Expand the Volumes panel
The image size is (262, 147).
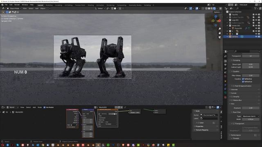tap(234, 89)
